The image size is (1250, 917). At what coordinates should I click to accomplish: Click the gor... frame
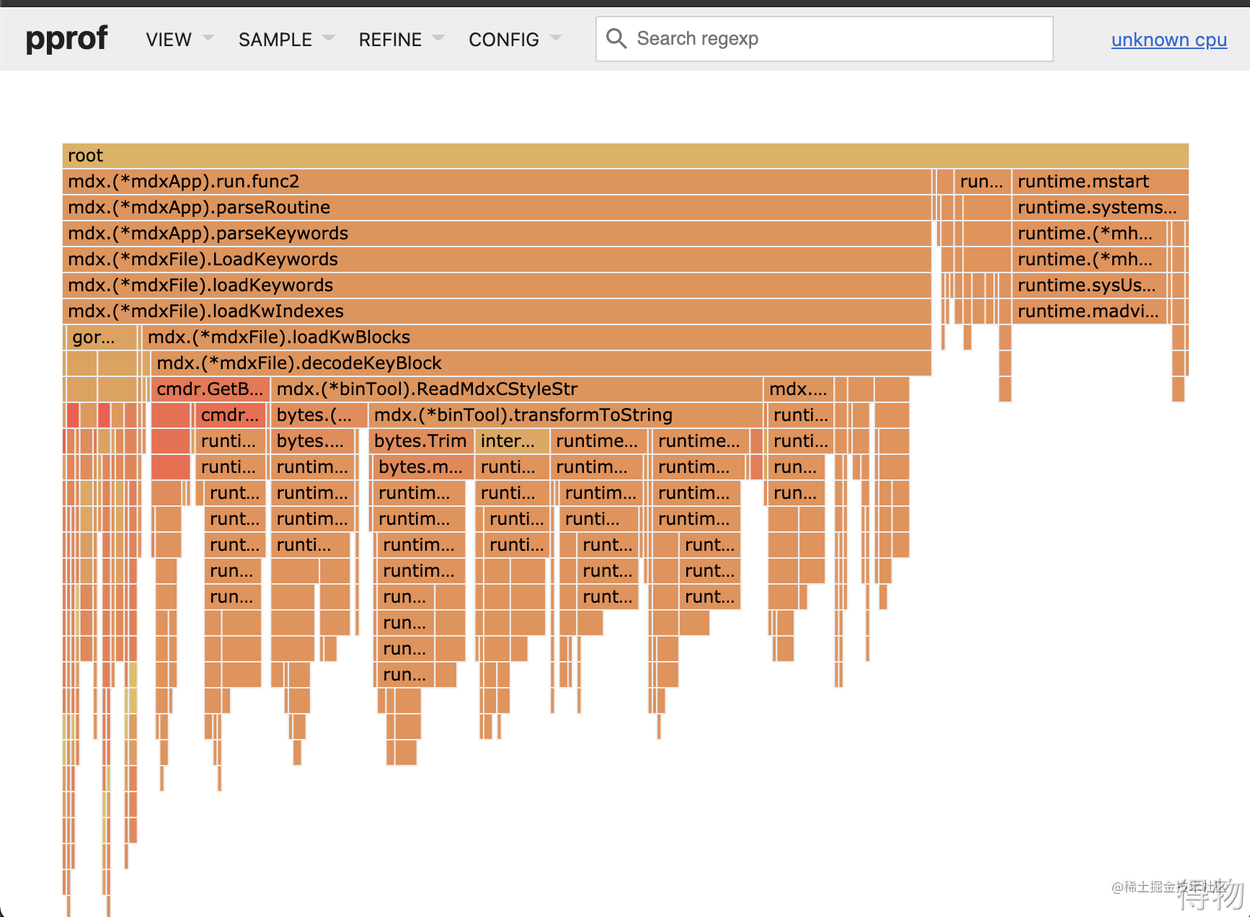102,337
